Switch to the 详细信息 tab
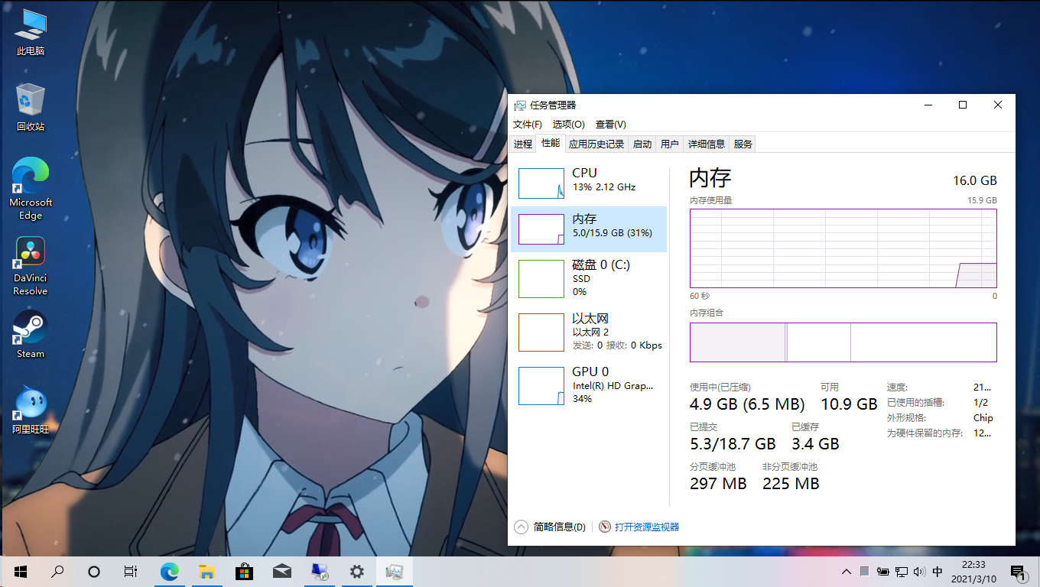1040x587 pixels. (707, 144)
